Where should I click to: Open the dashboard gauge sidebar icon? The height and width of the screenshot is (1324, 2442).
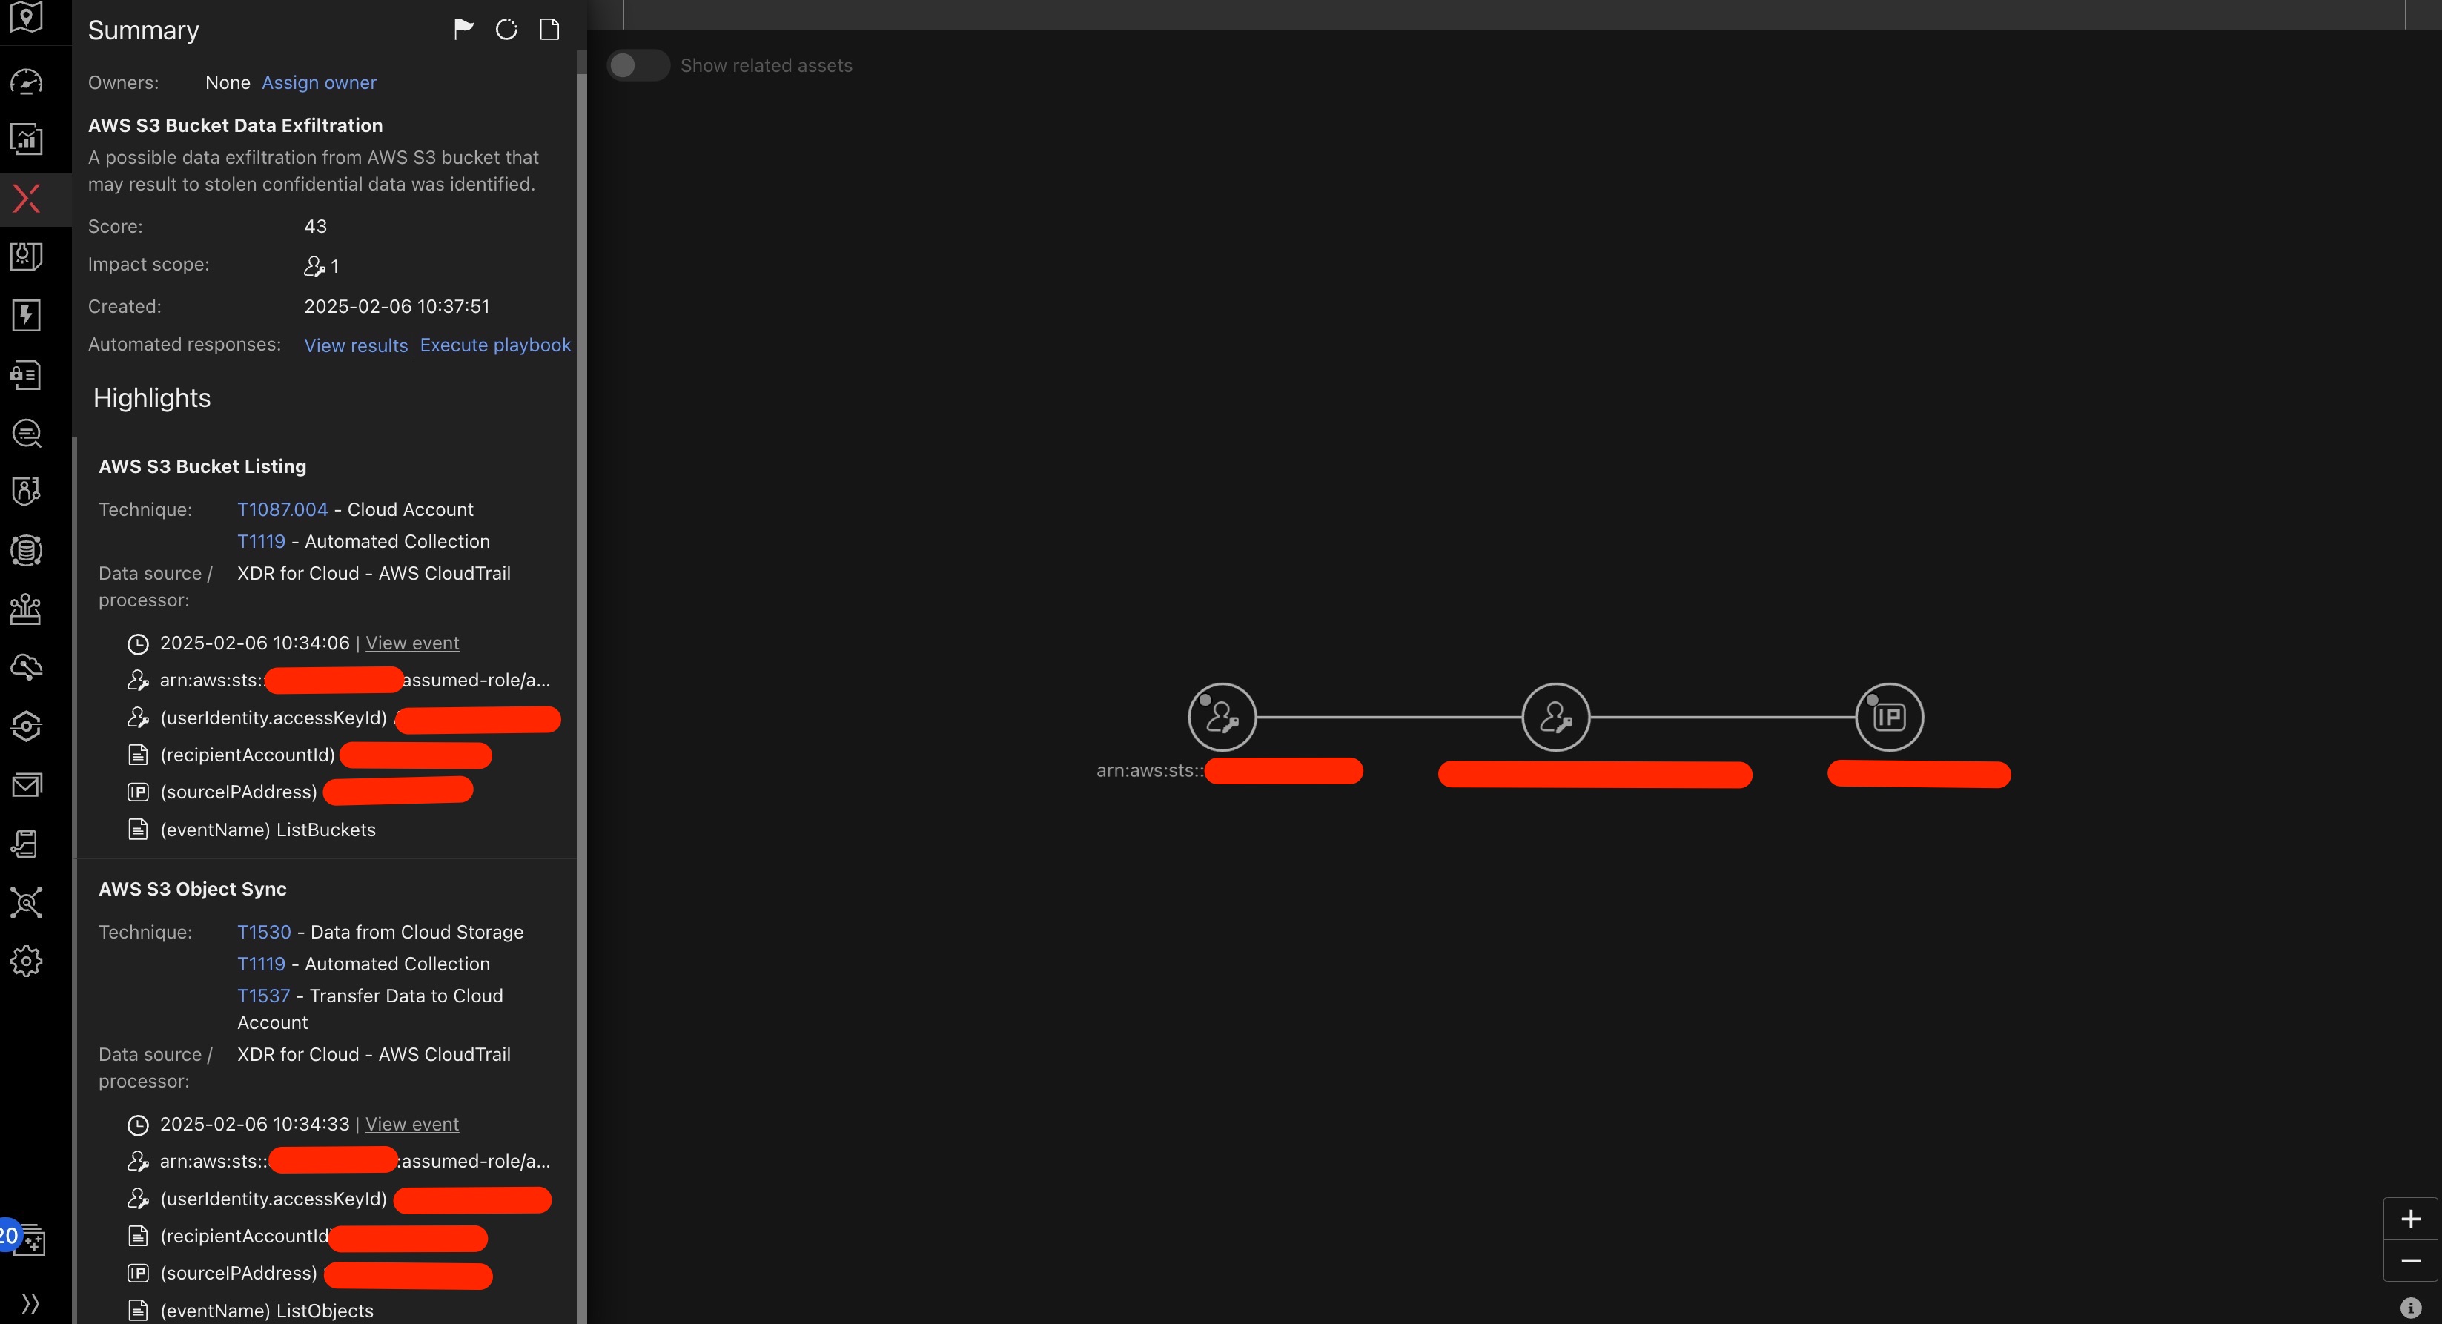tap(27, 82)
